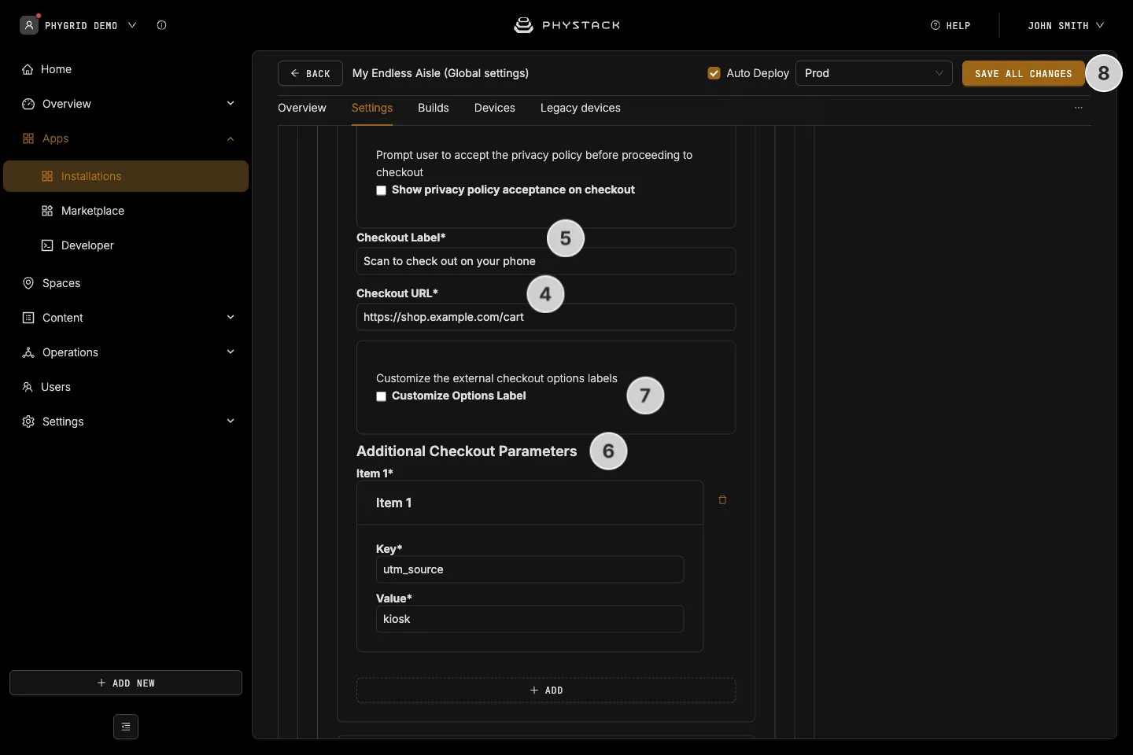Click the Developer terminal icon

[x=47, y=245]
